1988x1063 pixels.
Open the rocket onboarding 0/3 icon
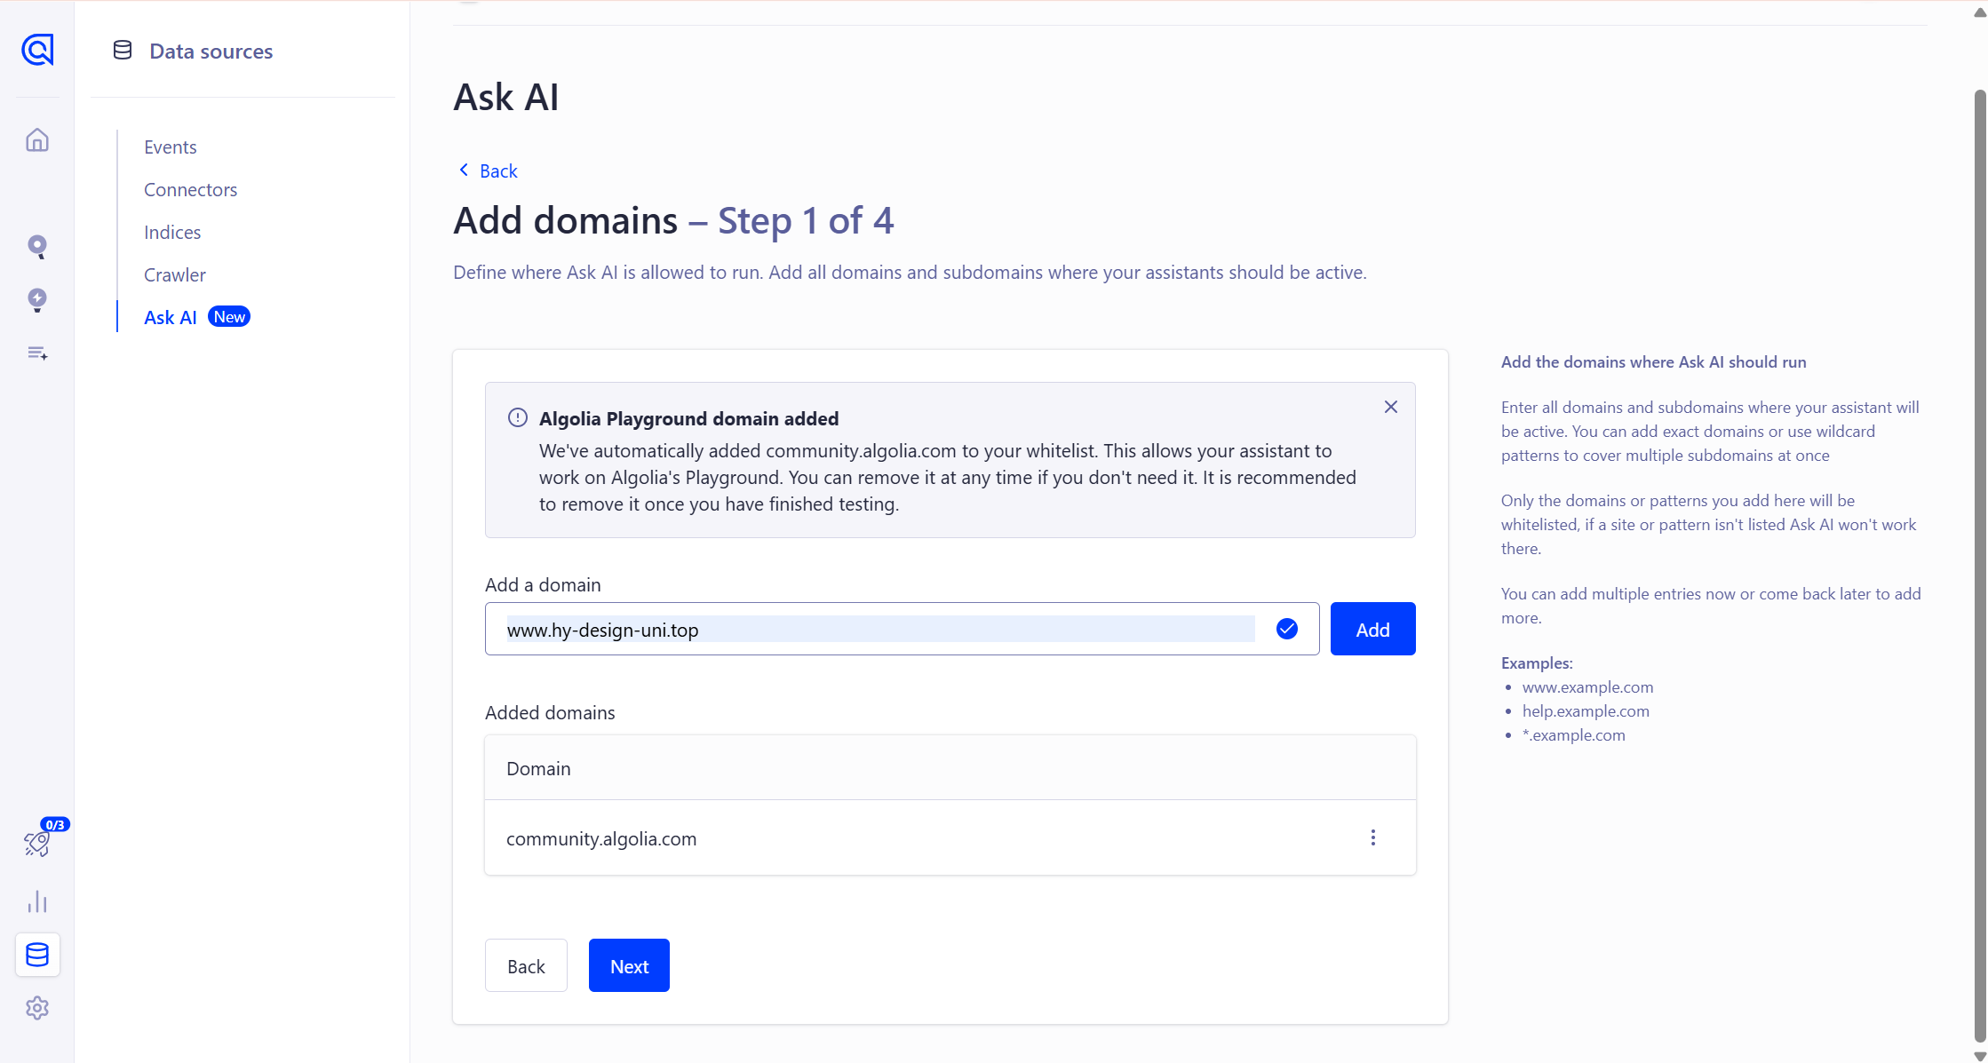tap(37, 843)
